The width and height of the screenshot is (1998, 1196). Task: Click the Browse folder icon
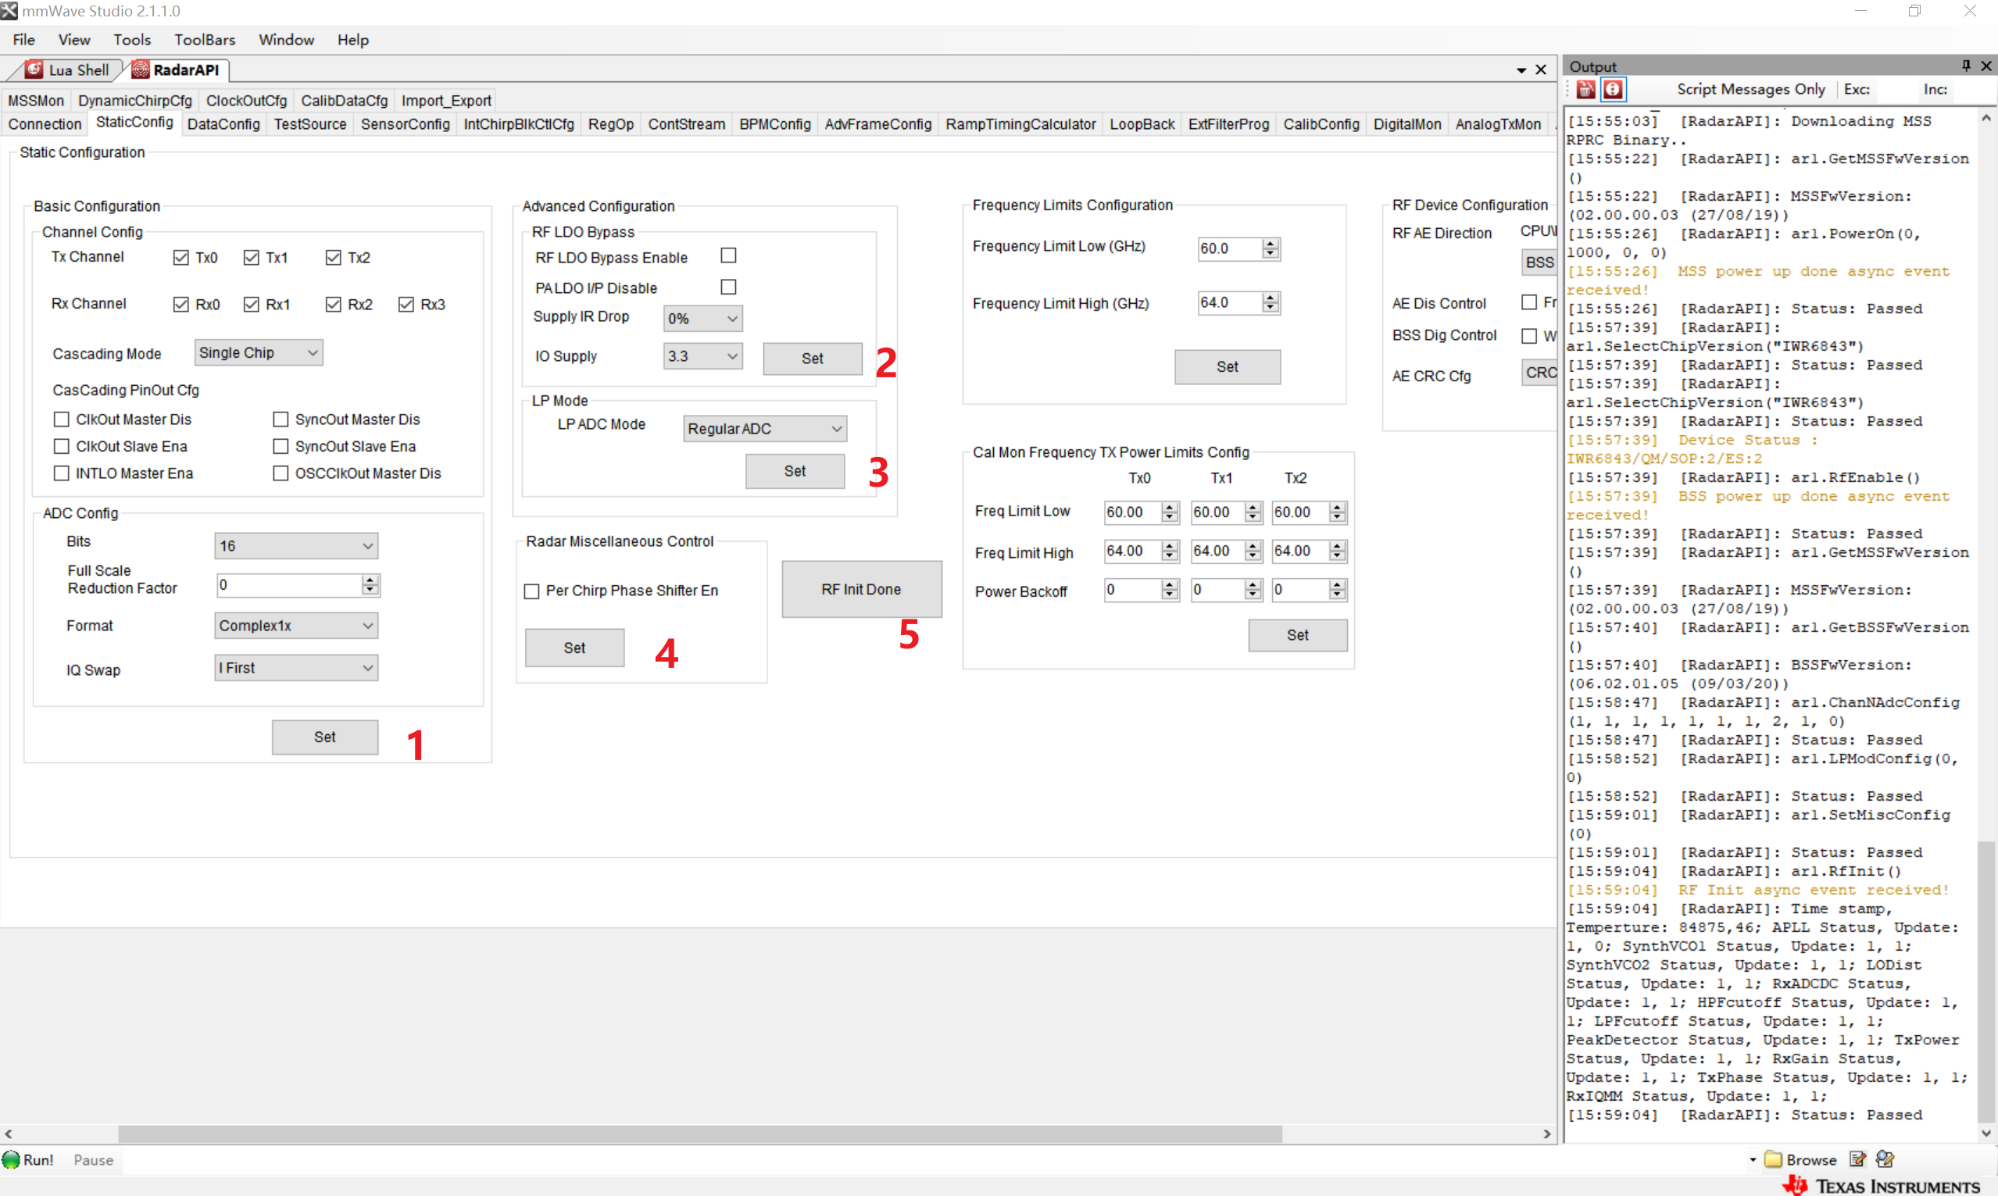[1772, 1160]
